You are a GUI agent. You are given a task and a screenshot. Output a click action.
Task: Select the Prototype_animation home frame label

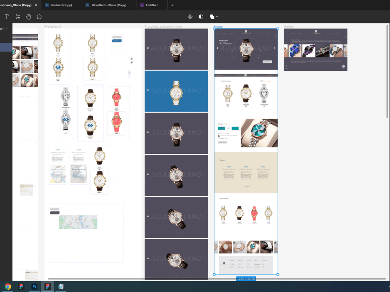pos(163,26)
